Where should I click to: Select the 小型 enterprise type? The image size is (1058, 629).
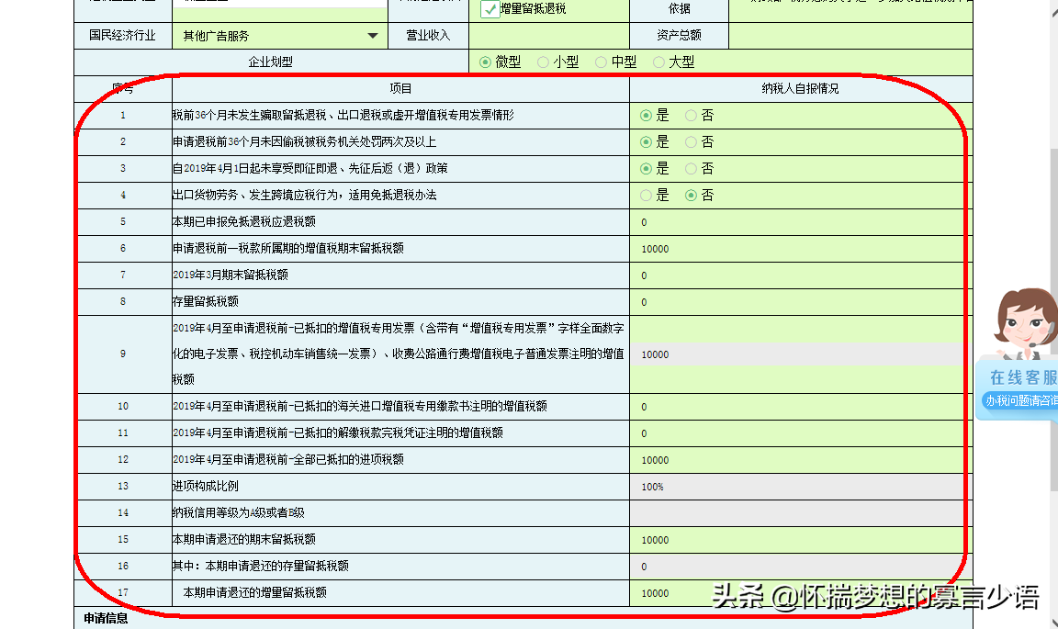[544, 62]
